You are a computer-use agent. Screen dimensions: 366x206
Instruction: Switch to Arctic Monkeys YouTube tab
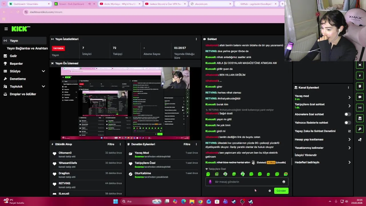pos(120,4)
